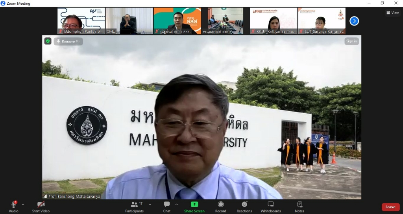The image size is (403, 214).
Task: Minimize the Zoom Meeting window
Action: pyautogui.click(x=369, y=3)
